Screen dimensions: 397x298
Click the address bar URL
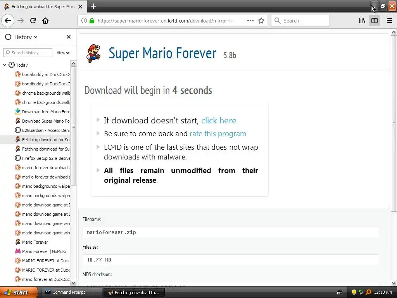165,21
